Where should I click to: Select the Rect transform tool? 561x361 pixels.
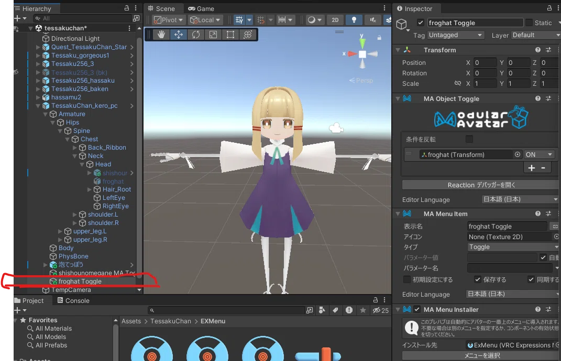coord(230,35)
